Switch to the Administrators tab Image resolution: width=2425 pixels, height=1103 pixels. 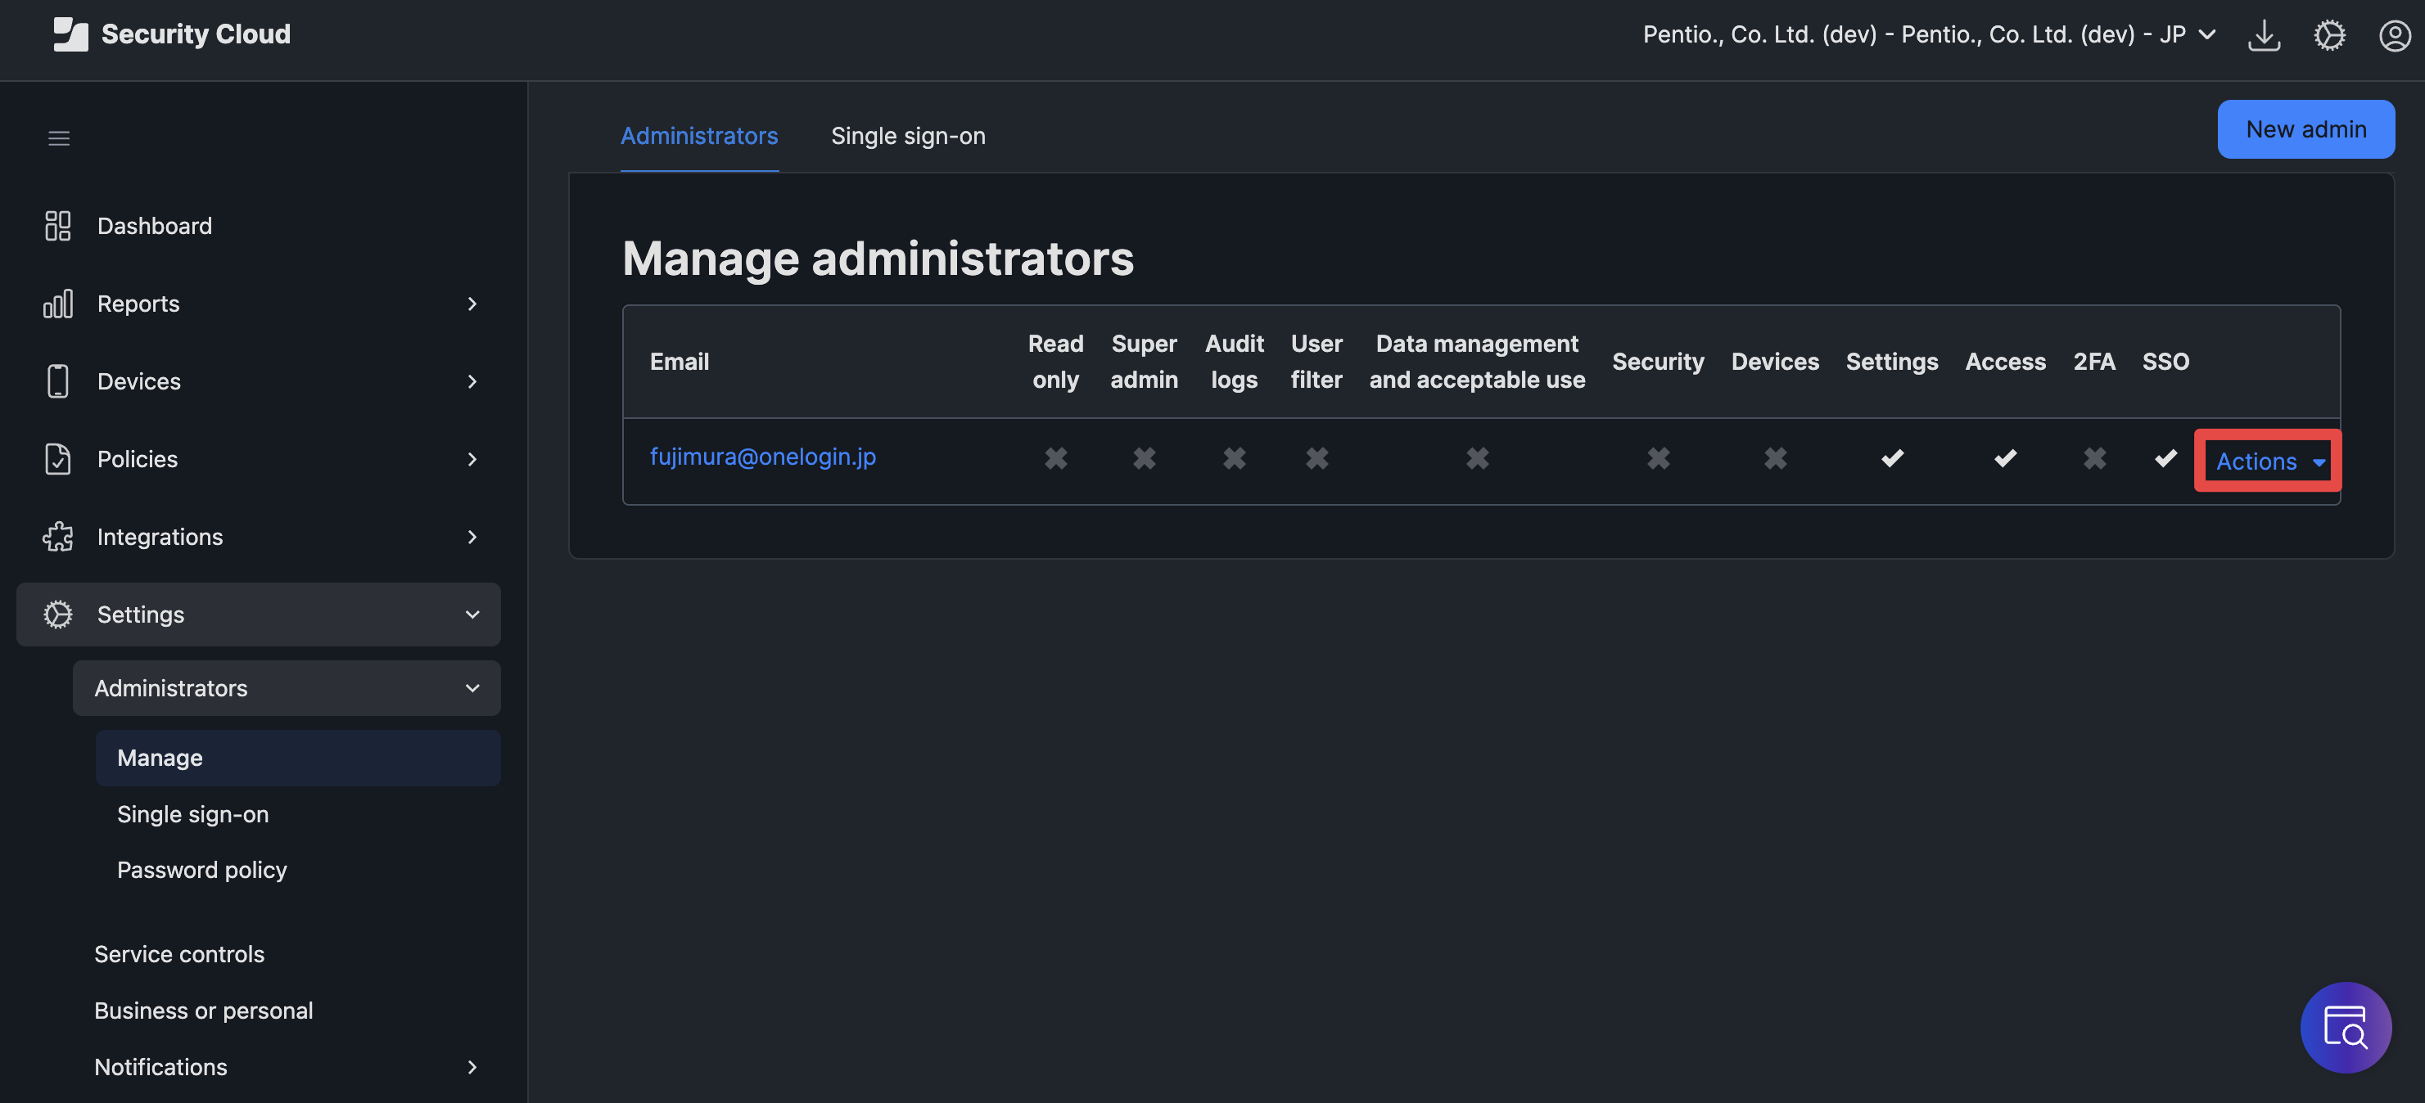pyautogui.click(x=698, y=136)
